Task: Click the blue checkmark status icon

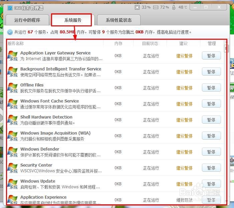Action: [x=10, y=32]
